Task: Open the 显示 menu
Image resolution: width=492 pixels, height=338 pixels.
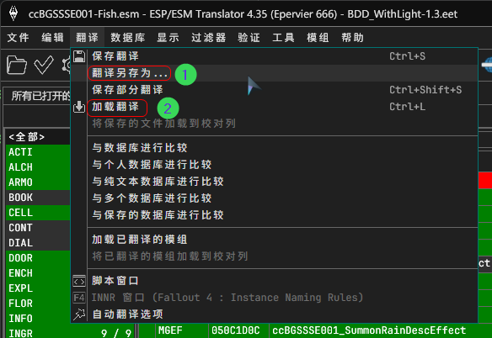Action: point(168,38)
